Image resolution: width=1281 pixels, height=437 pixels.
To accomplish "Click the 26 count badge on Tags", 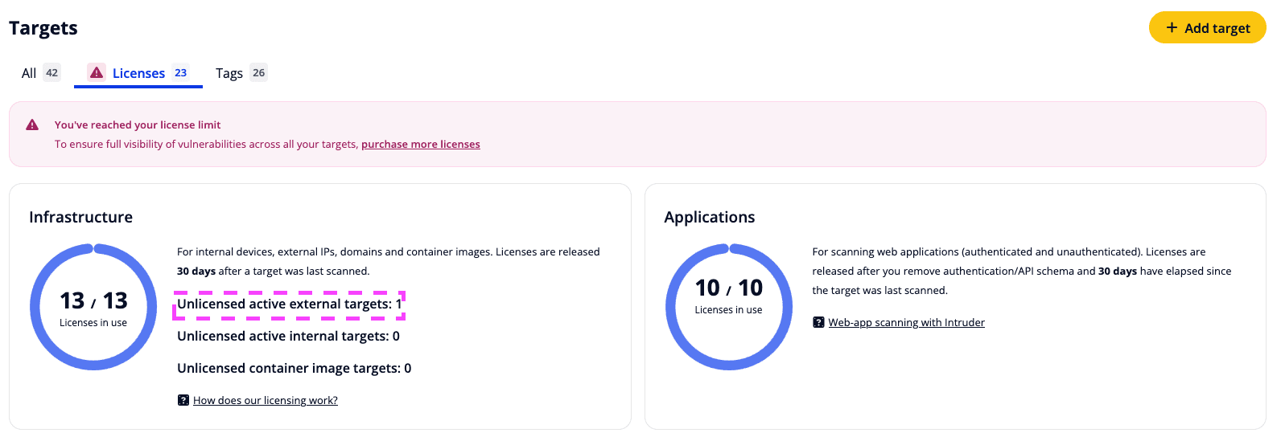I will 258,72.
